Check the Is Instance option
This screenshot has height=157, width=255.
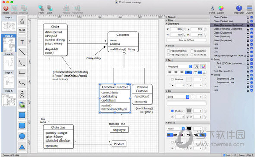coord(192,51)
